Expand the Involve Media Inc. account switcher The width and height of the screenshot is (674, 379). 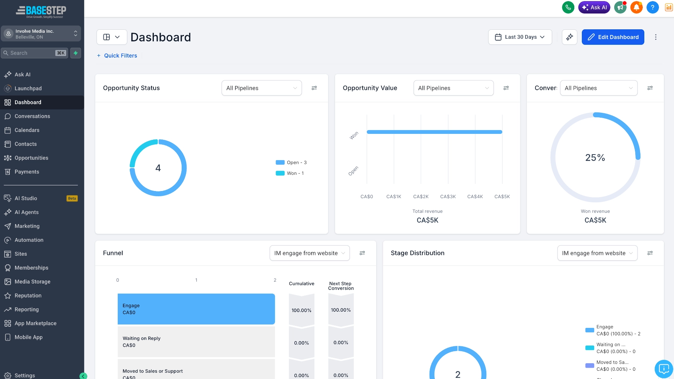(41, 34)
